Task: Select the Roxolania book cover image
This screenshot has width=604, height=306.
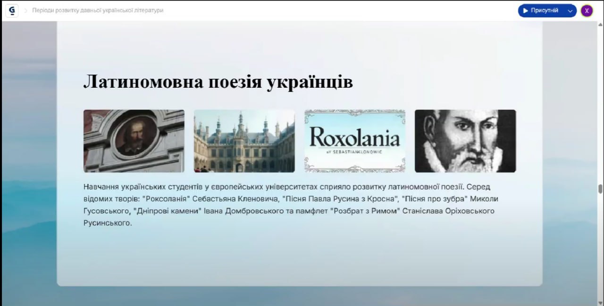Action: coord(355,141)
